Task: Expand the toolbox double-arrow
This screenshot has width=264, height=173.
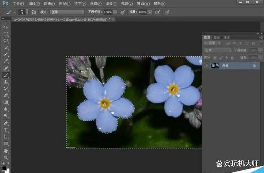Action: point(3,18)
